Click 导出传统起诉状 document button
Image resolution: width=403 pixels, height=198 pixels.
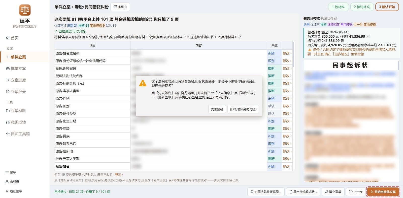pos(303,192)
